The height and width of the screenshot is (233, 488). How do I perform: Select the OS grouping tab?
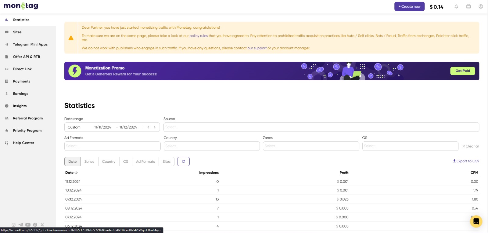click(126, 162)
